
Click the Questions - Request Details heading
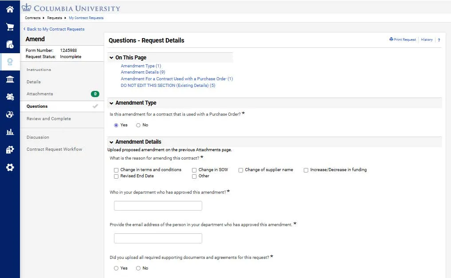tap(146, 40)
